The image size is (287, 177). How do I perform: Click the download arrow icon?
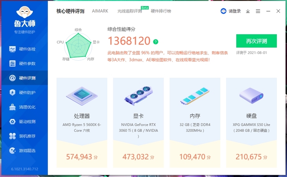point(248,11)
